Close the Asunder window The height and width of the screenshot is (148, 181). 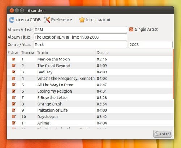pyautogui.click(x=12, y=10)
